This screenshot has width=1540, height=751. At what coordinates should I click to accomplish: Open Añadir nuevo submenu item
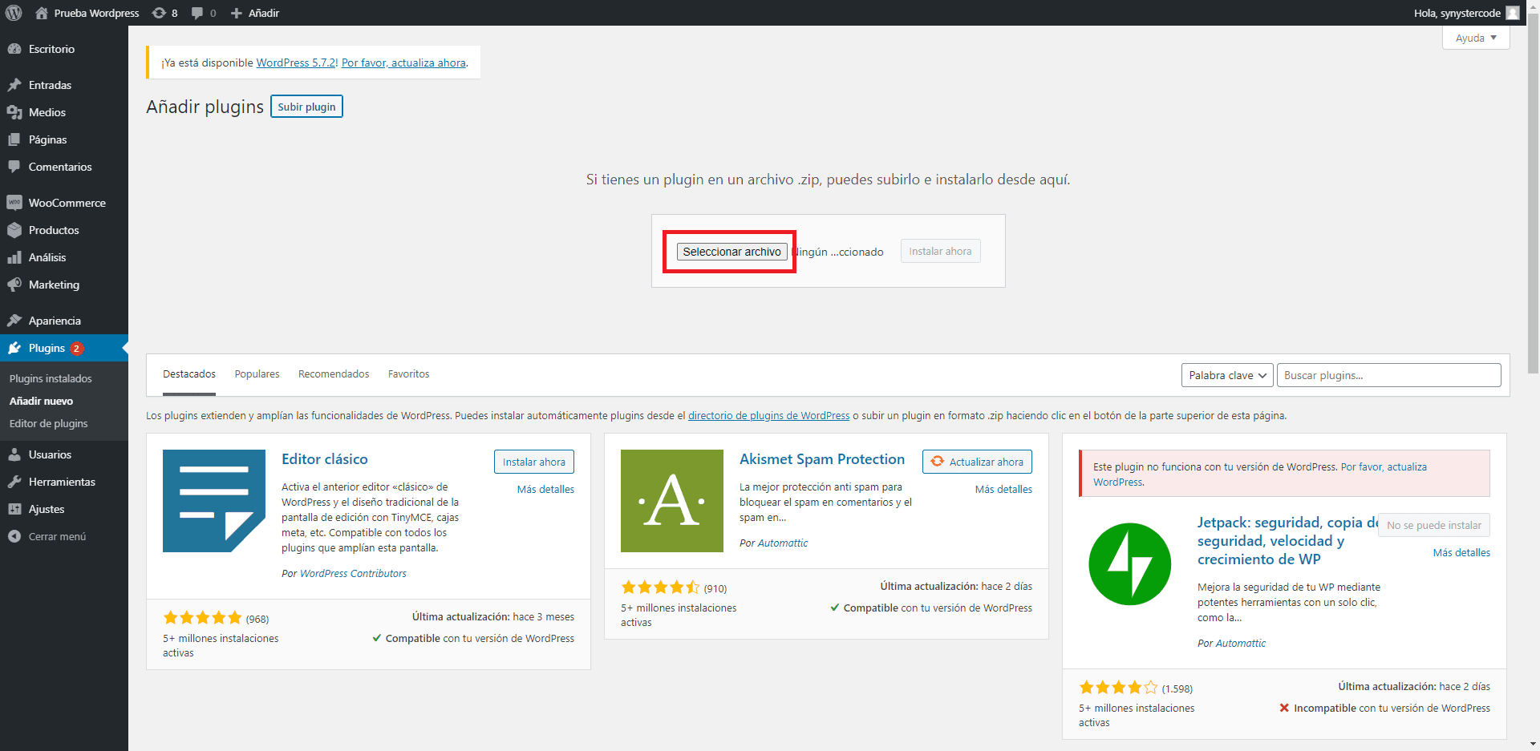[x=41, y=401]
